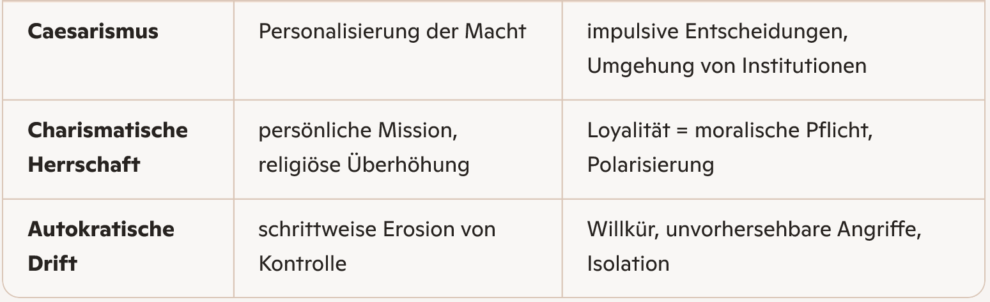This screenshot has width=990, height=302.
Task: Click the bold word 'Drift'
Action: [x=52, y=263]
